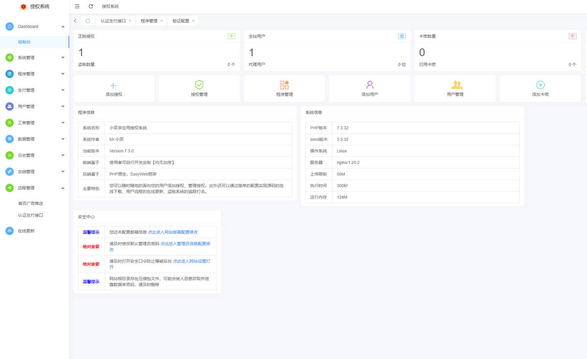587x359 pixels.
Task: Click the 在线更新 sidebar icon
Action: point(9,231)
